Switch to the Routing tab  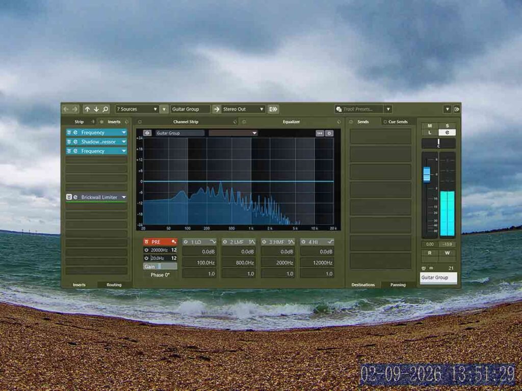point(114,285)
